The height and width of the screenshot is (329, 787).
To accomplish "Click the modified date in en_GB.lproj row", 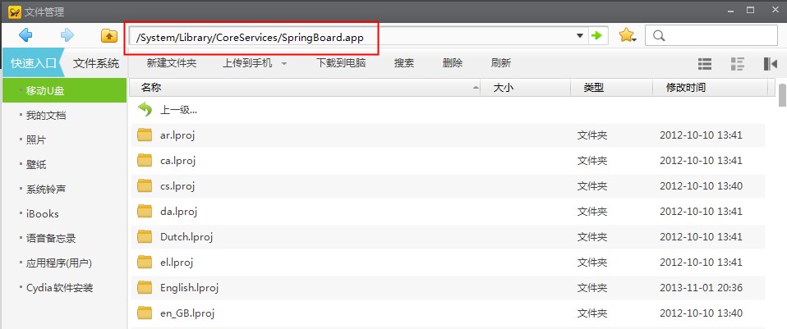I will pos(701,313).
